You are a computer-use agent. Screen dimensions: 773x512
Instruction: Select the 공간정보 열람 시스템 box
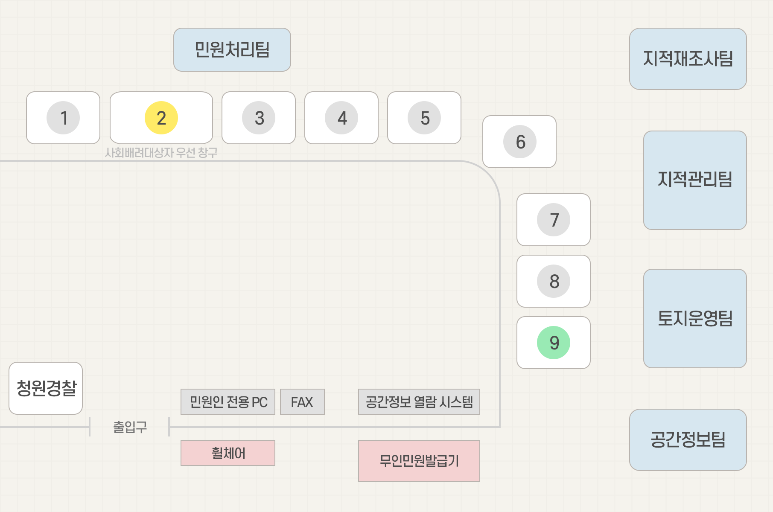pyautogui.click(x=419, y=401)
